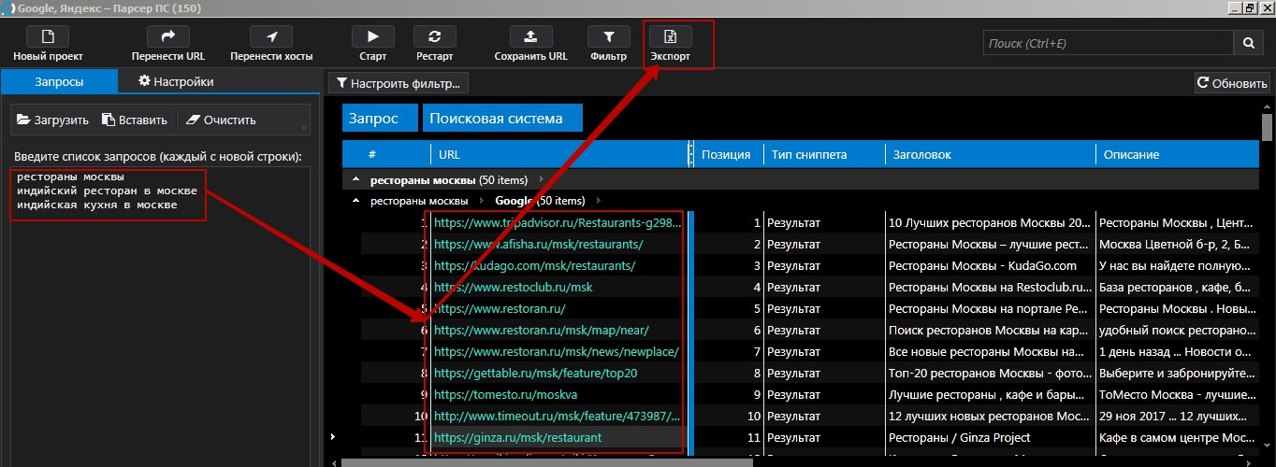
Task: Click the Экспорт toolbar icon
Action: click(670, 37)
